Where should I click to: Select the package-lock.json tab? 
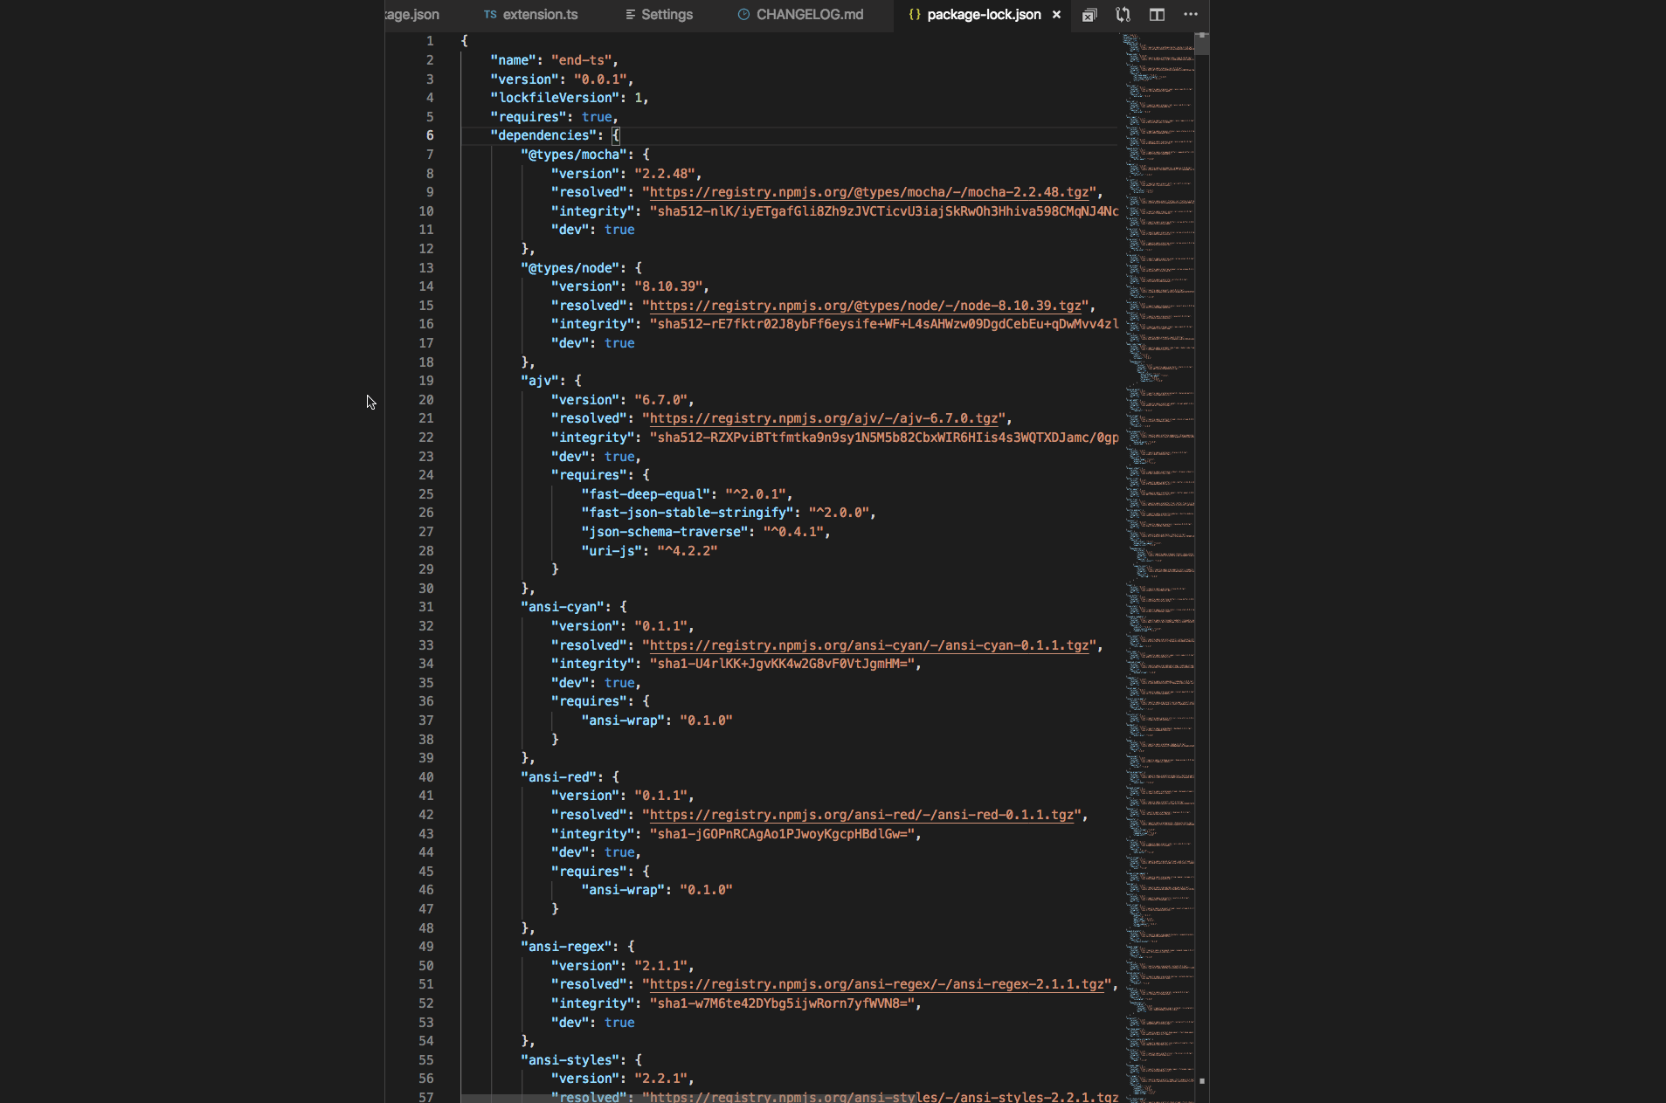pyautogui.click(x=984, y=15)
